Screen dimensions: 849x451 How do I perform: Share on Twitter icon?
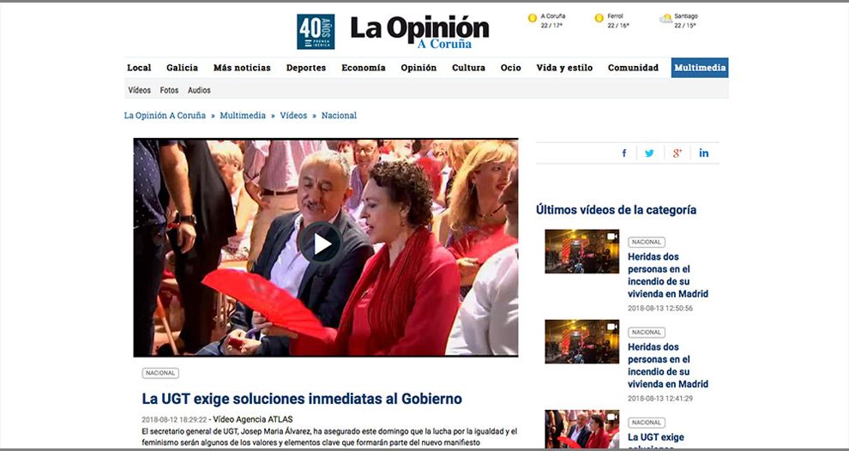click(x=649, y=153)
